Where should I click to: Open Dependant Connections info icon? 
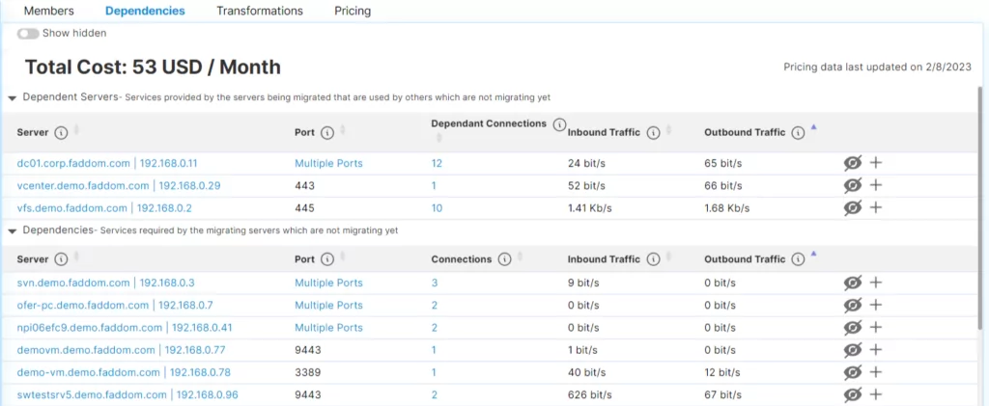[559, 124]
